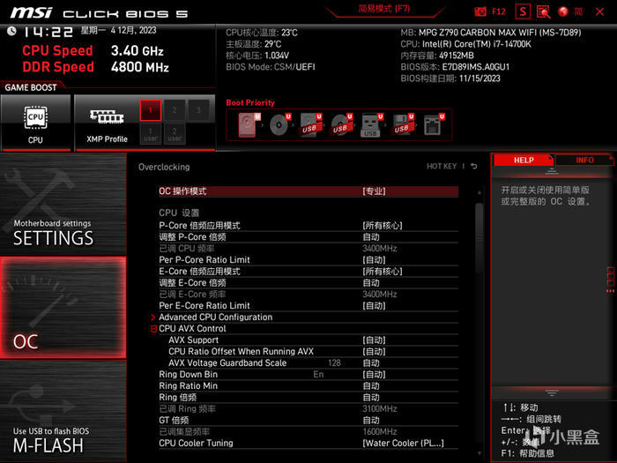Click the 已调 CPU 频率 3400MHz row
Image resolution: width=617 pixels, height=463 pixels.
(308, 249)
